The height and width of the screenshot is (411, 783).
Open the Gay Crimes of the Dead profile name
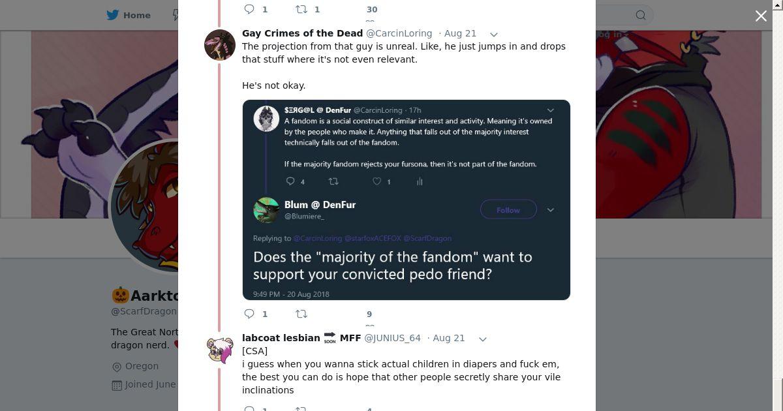(x=302, y=33)
